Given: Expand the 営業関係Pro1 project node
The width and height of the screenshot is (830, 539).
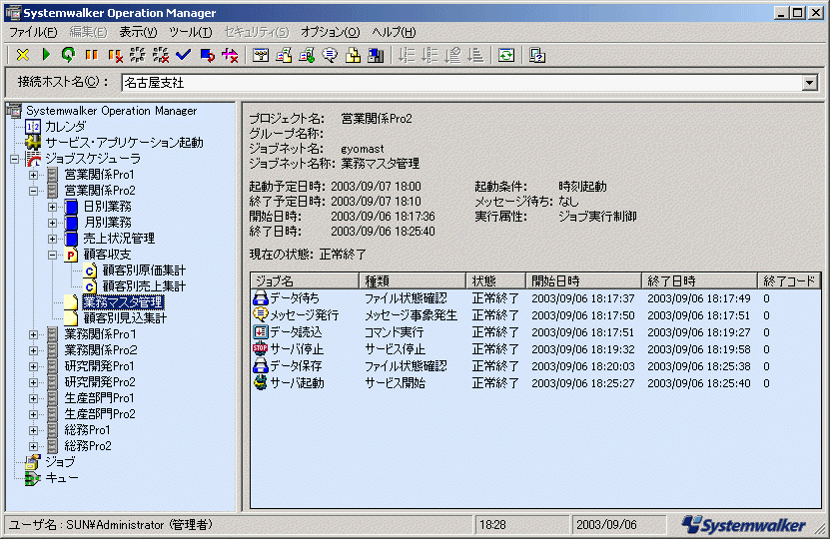Looking at the screenshot, I should [x=33, y=175].
